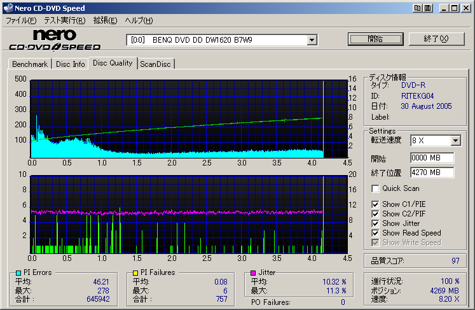Switch to the ScanDisc tab
The width and height of the screenshot is (475, 310).
pos(155,64)
